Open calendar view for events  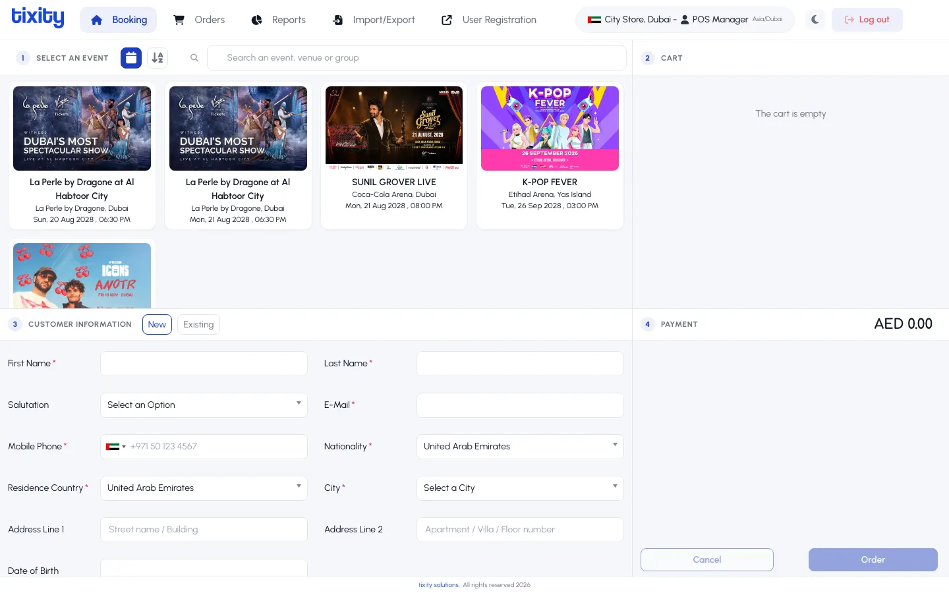click(131, 58)
